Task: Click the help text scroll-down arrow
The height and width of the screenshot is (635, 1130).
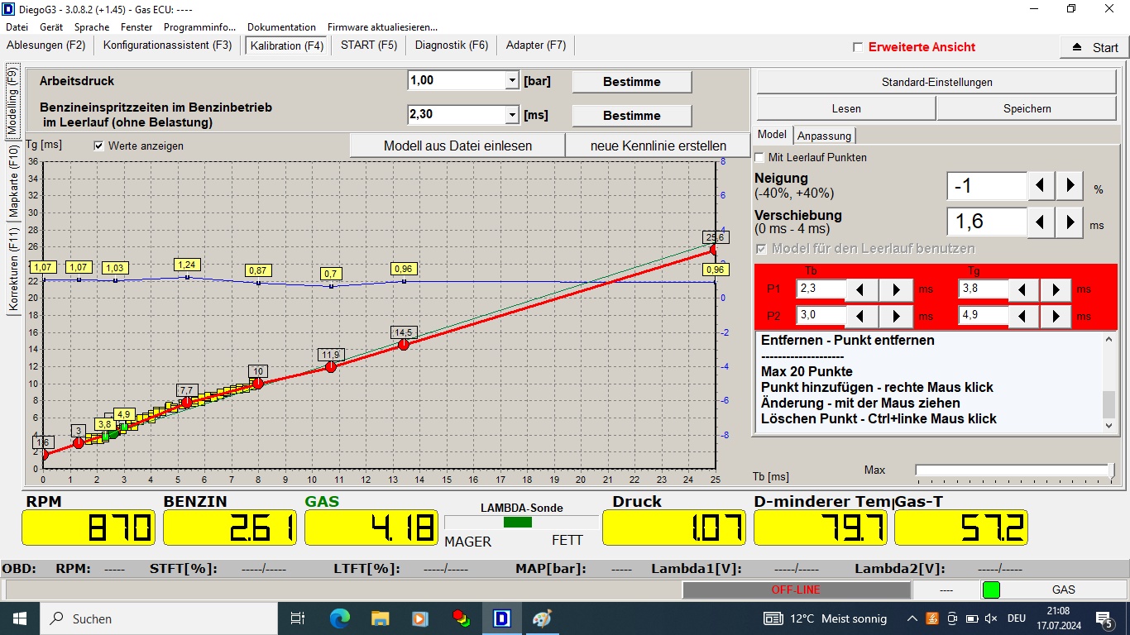Action: (x=1109, y=425)
